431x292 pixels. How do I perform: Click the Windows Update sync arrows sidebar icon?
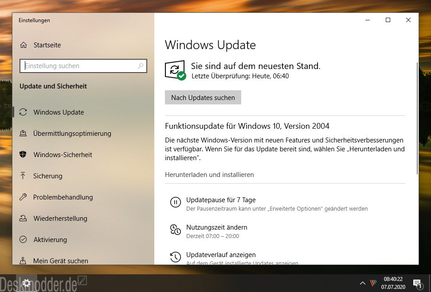point(23,112)
